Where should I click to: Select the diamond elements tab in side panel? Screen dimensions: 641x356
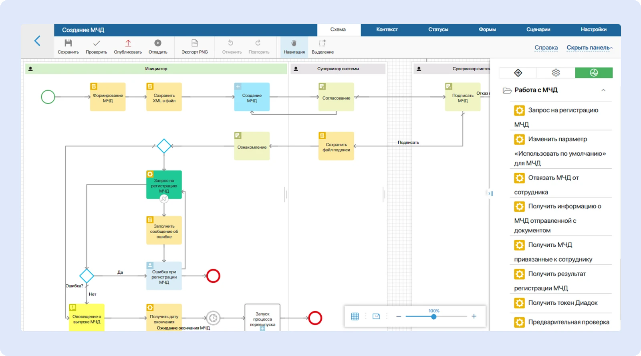coord(518,73)
